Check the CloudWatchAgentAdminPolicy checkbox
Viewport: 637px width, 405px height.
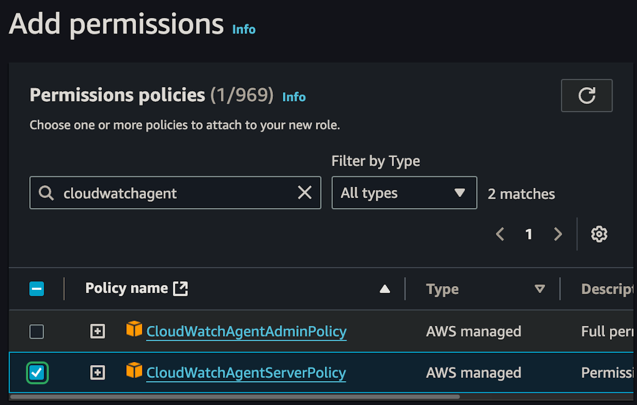(37, 332)
